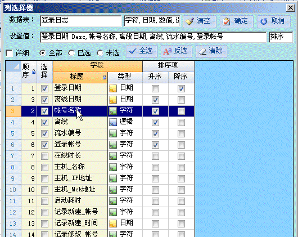Viewport: 298px width, 237px height.
Task: Select the 全部 radio option
Action: pos(43,53)
